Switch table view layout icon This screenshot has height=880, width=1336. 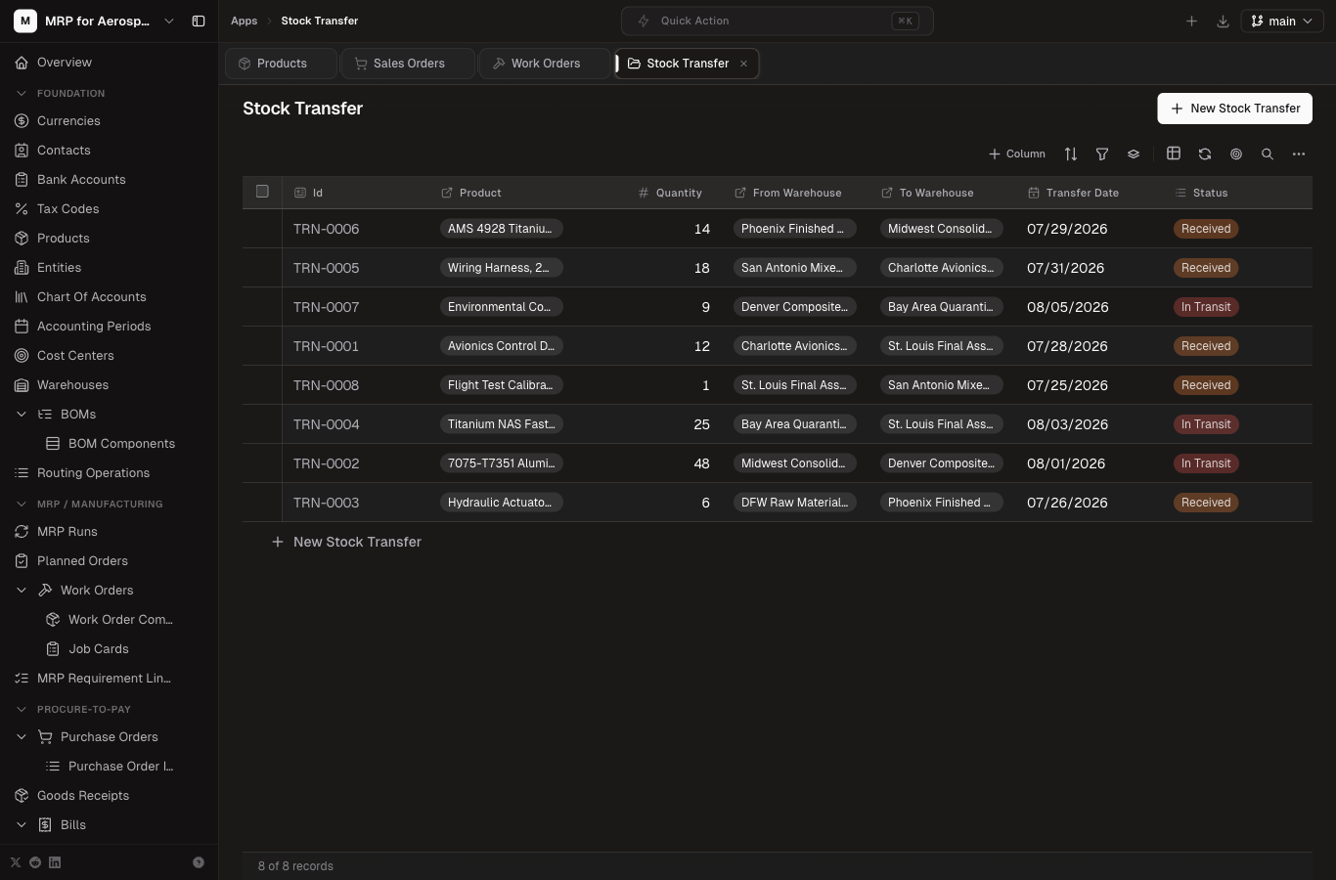click(x=1174, y=154)
